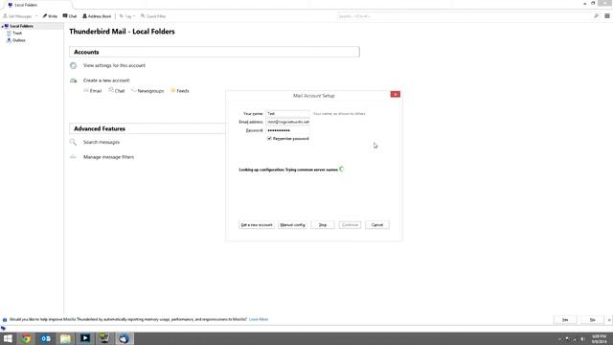Answer Yes to the telemetry prompt

[565, 320]
